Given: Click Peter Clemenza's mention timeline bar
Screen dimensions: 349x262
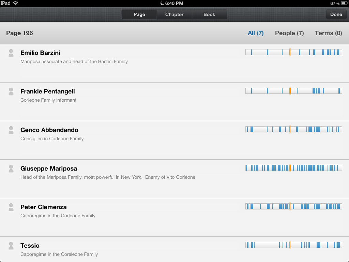Looking at the screenshot, I should [293, 206].
